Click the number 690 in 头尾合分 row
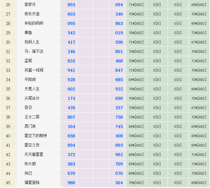 119,98
